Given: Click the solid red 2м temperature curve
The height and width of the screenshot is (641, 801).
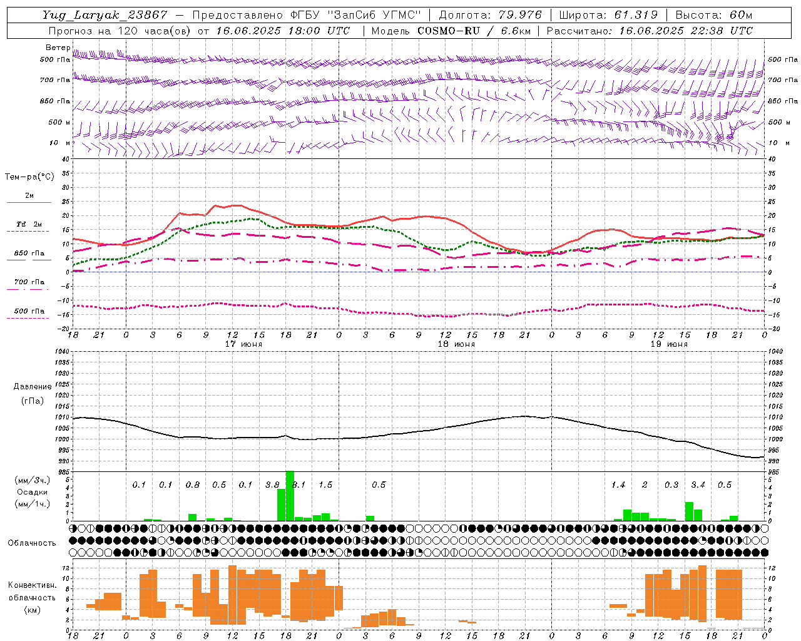Looking at the screenshot, I should coord(419,217).
